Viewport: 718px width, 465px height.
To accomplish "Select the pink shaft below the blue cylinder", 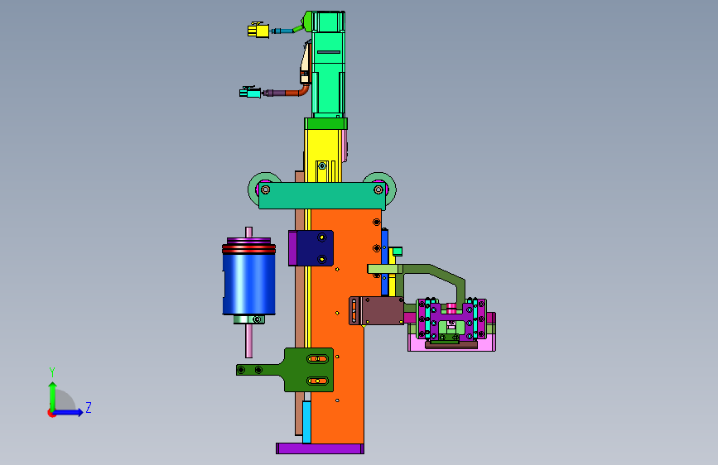I will (248, 341).
